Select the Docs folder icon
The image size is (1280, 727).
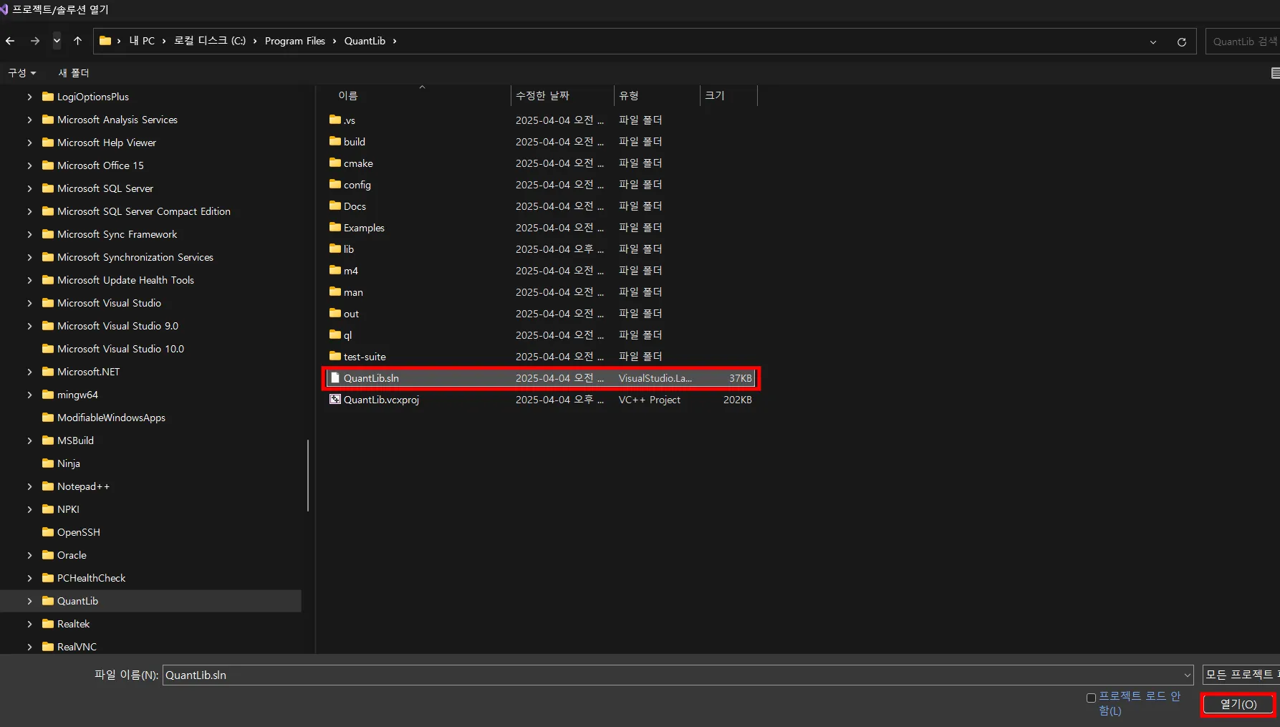coord(335,206)
